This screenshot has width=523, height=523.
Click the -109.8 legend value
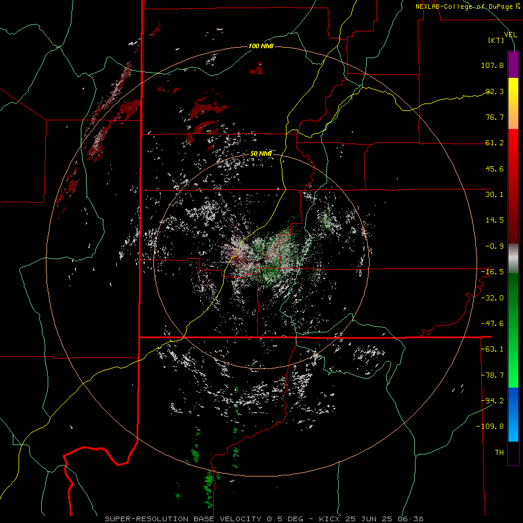[x=490, y=427]
